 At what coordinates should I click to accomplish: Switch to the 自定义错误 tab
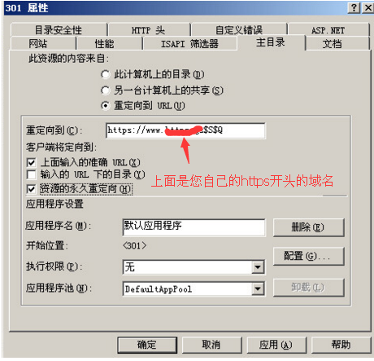239,30
